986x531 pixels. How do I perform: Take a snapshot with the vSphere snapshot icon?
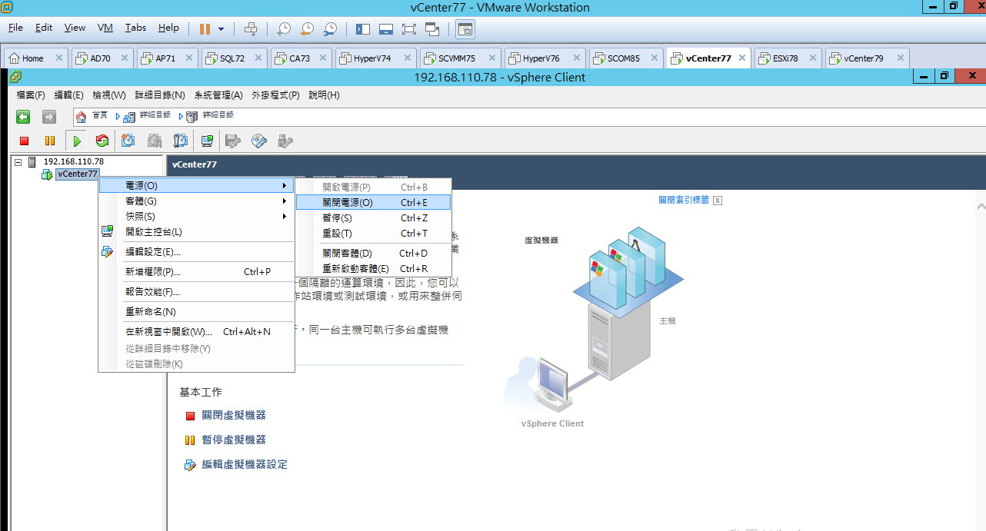[x=128, y=141]
